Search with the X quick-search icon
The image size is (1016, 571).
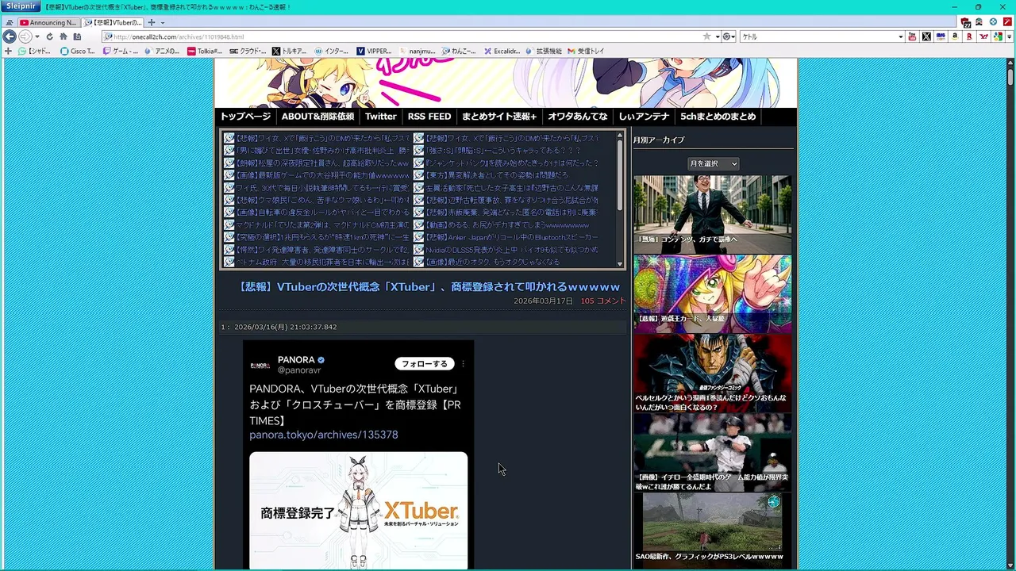[x=926, y=36]
